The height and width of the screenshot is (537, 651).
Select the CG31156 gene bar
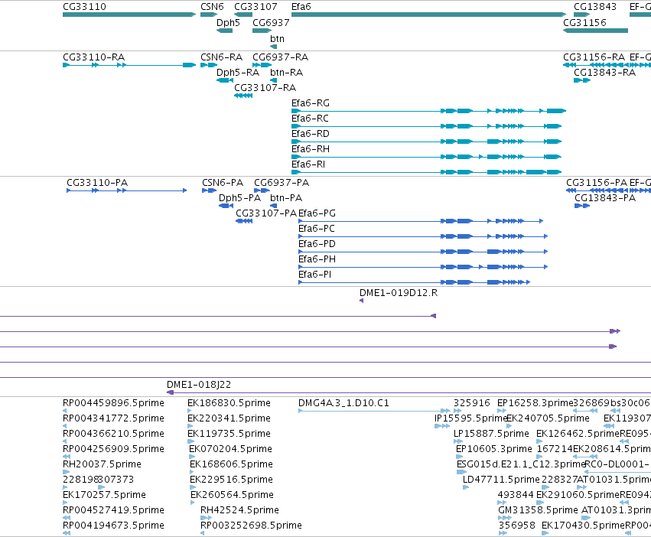point(595,31)
